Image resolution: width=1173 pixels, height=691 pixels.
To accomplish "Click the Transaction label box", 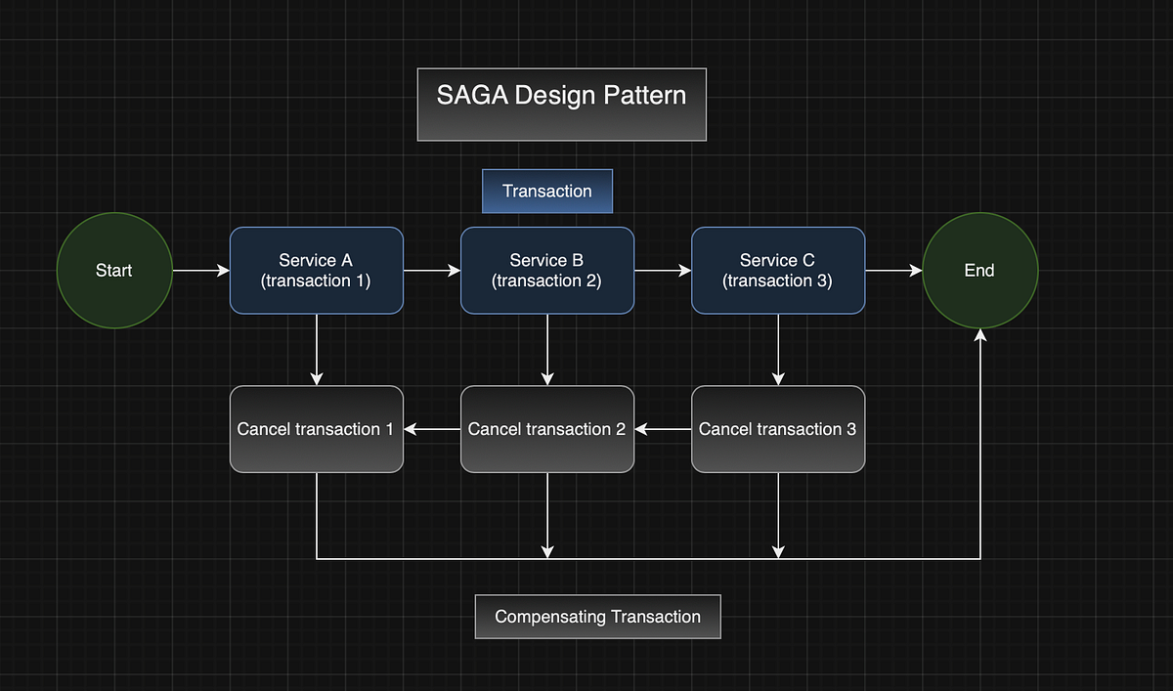I will [546, 191].
